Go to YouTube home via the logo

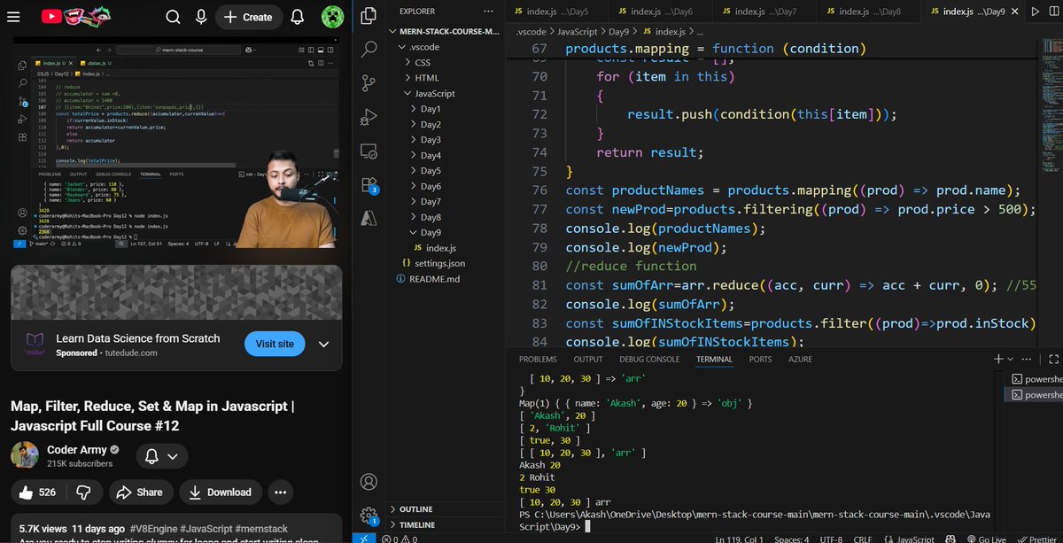click(76, 16)
